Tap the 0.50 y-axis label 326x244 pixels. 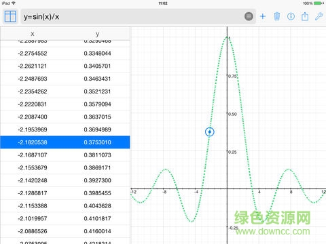232,114
